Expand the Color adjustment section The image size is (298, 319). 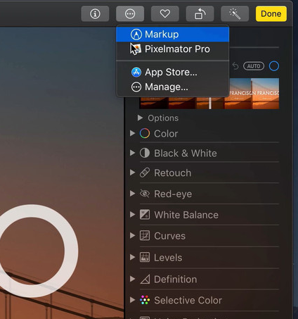[x=132, y=133]
